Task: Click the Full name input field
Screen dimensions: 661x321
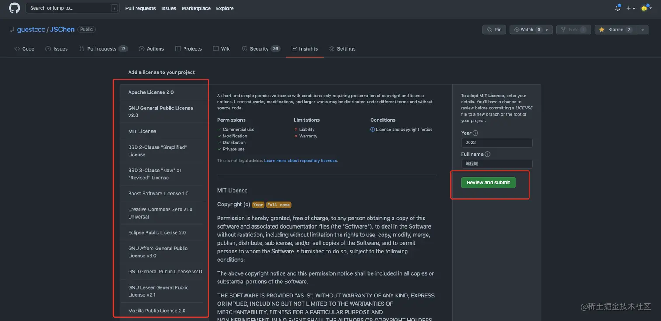Action: [x=497, y=164]
